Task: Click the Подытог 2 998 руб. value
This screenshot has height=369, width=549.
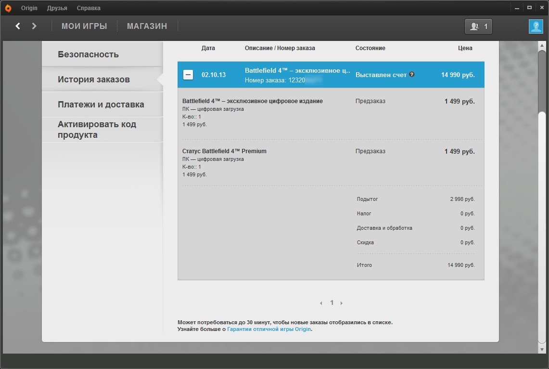Action: coord(462,199)
